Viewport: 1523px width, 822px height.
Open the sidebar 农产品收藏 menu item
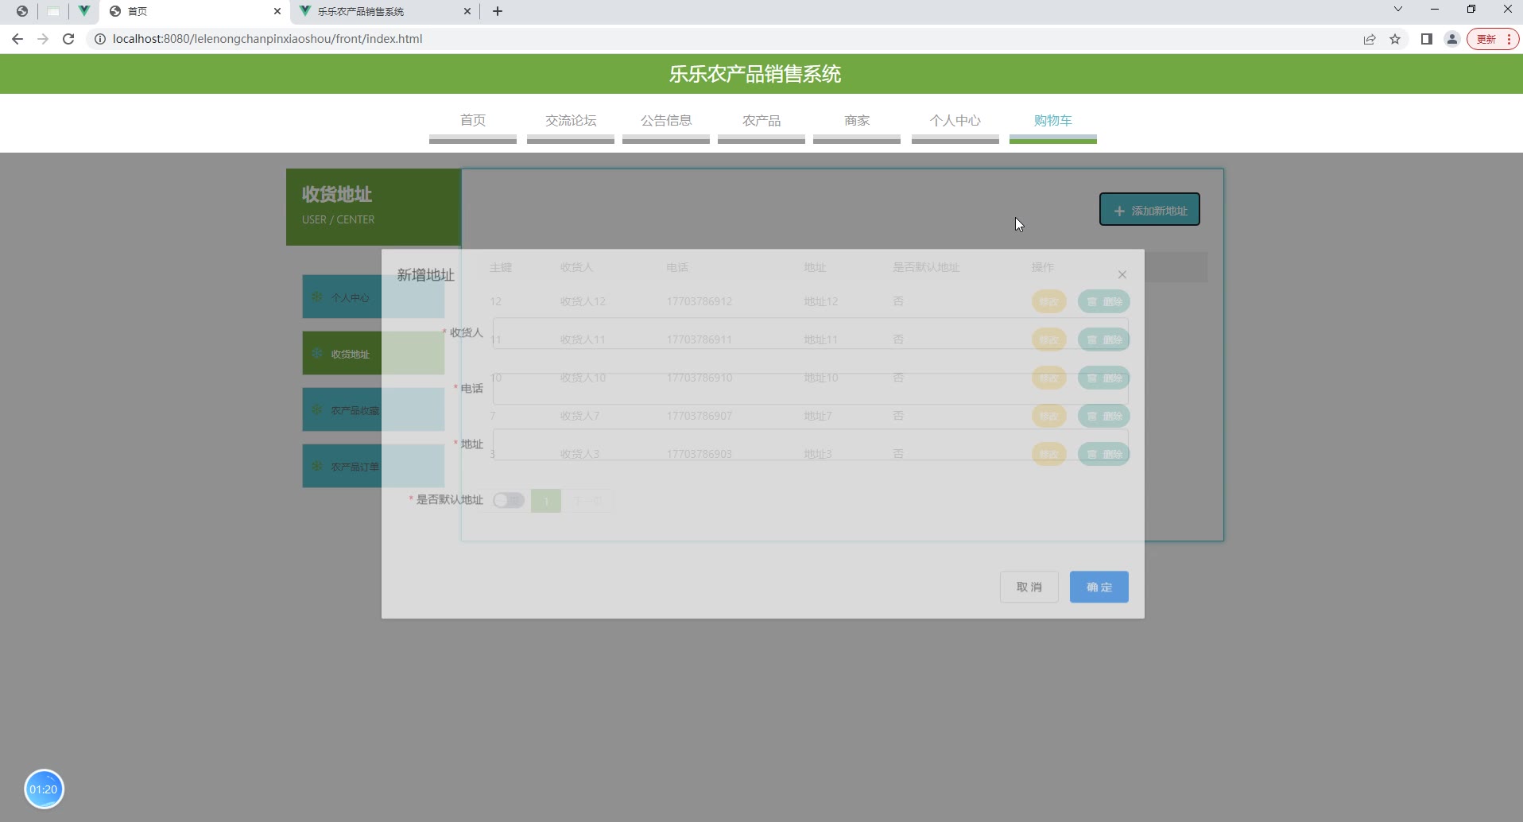tap(373, 410)
